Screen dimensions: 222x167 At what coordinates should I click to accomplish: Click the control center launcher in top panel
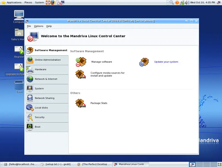[x=62, y=3]
